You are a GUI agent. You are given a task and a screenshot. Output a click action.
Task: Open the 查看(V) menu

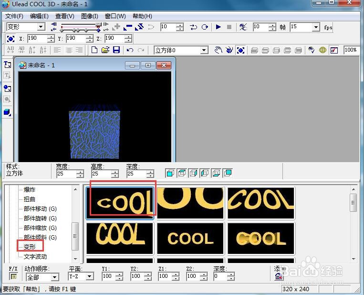(65, 16)
